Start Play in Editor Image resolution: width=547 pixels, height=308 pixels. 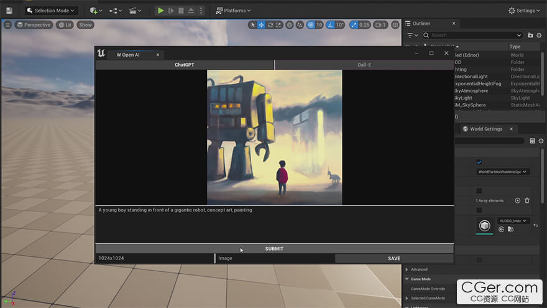pyautogui.click(x=160, y=11)
